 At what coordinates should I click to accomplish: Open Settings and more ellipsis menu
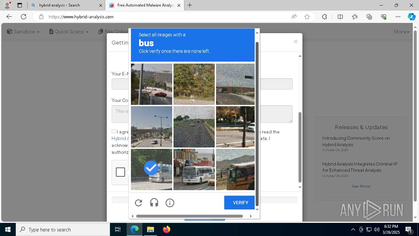[x=398, y=17]
